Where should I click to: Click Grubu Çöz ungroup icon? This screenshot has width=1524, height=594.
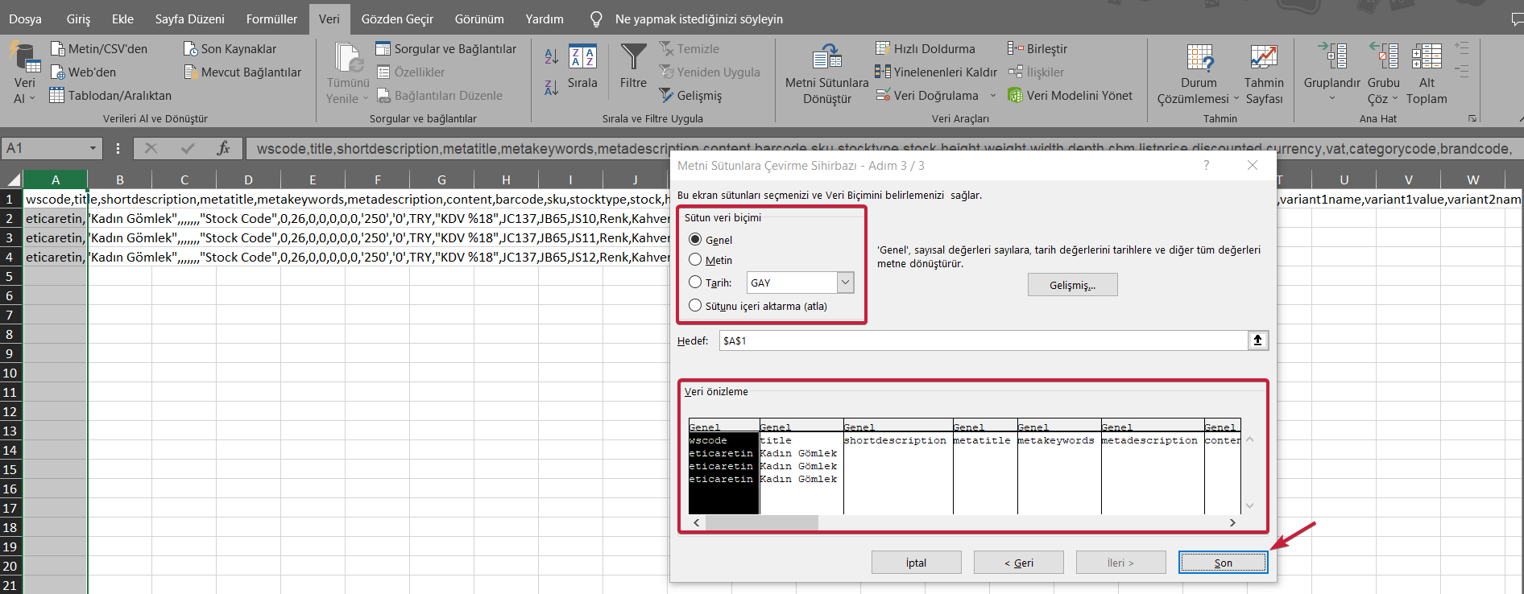pos(1384,57)
